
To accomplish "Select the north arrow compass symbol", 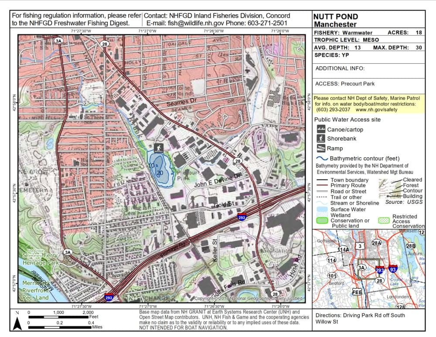I will click(x=17, y=323).
